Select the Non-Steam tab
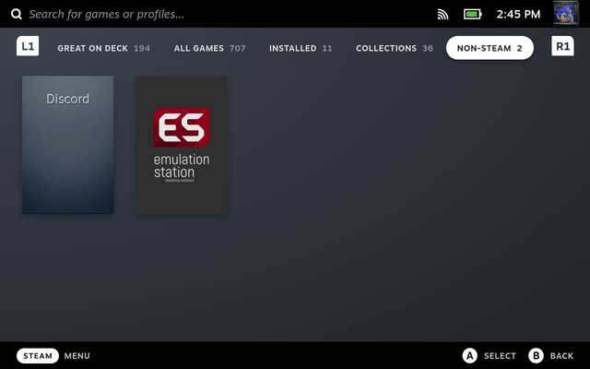Image resolution: width=590 pixels, height=369 pixels. (x=489, y=48)
